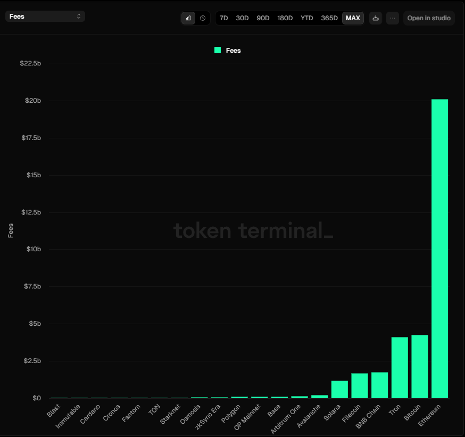Open the ellipsis more-options menu
The height and width of the screenshot is (437, 465).
click(392, 18)
